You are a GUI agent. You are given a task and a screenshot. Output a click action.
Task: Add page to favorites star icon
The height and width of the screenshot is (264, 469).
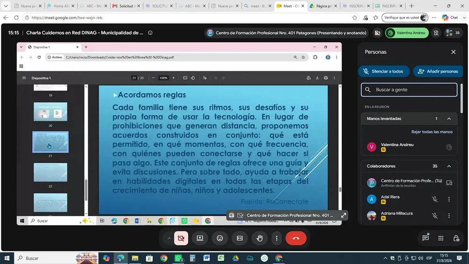pos(355,18)
